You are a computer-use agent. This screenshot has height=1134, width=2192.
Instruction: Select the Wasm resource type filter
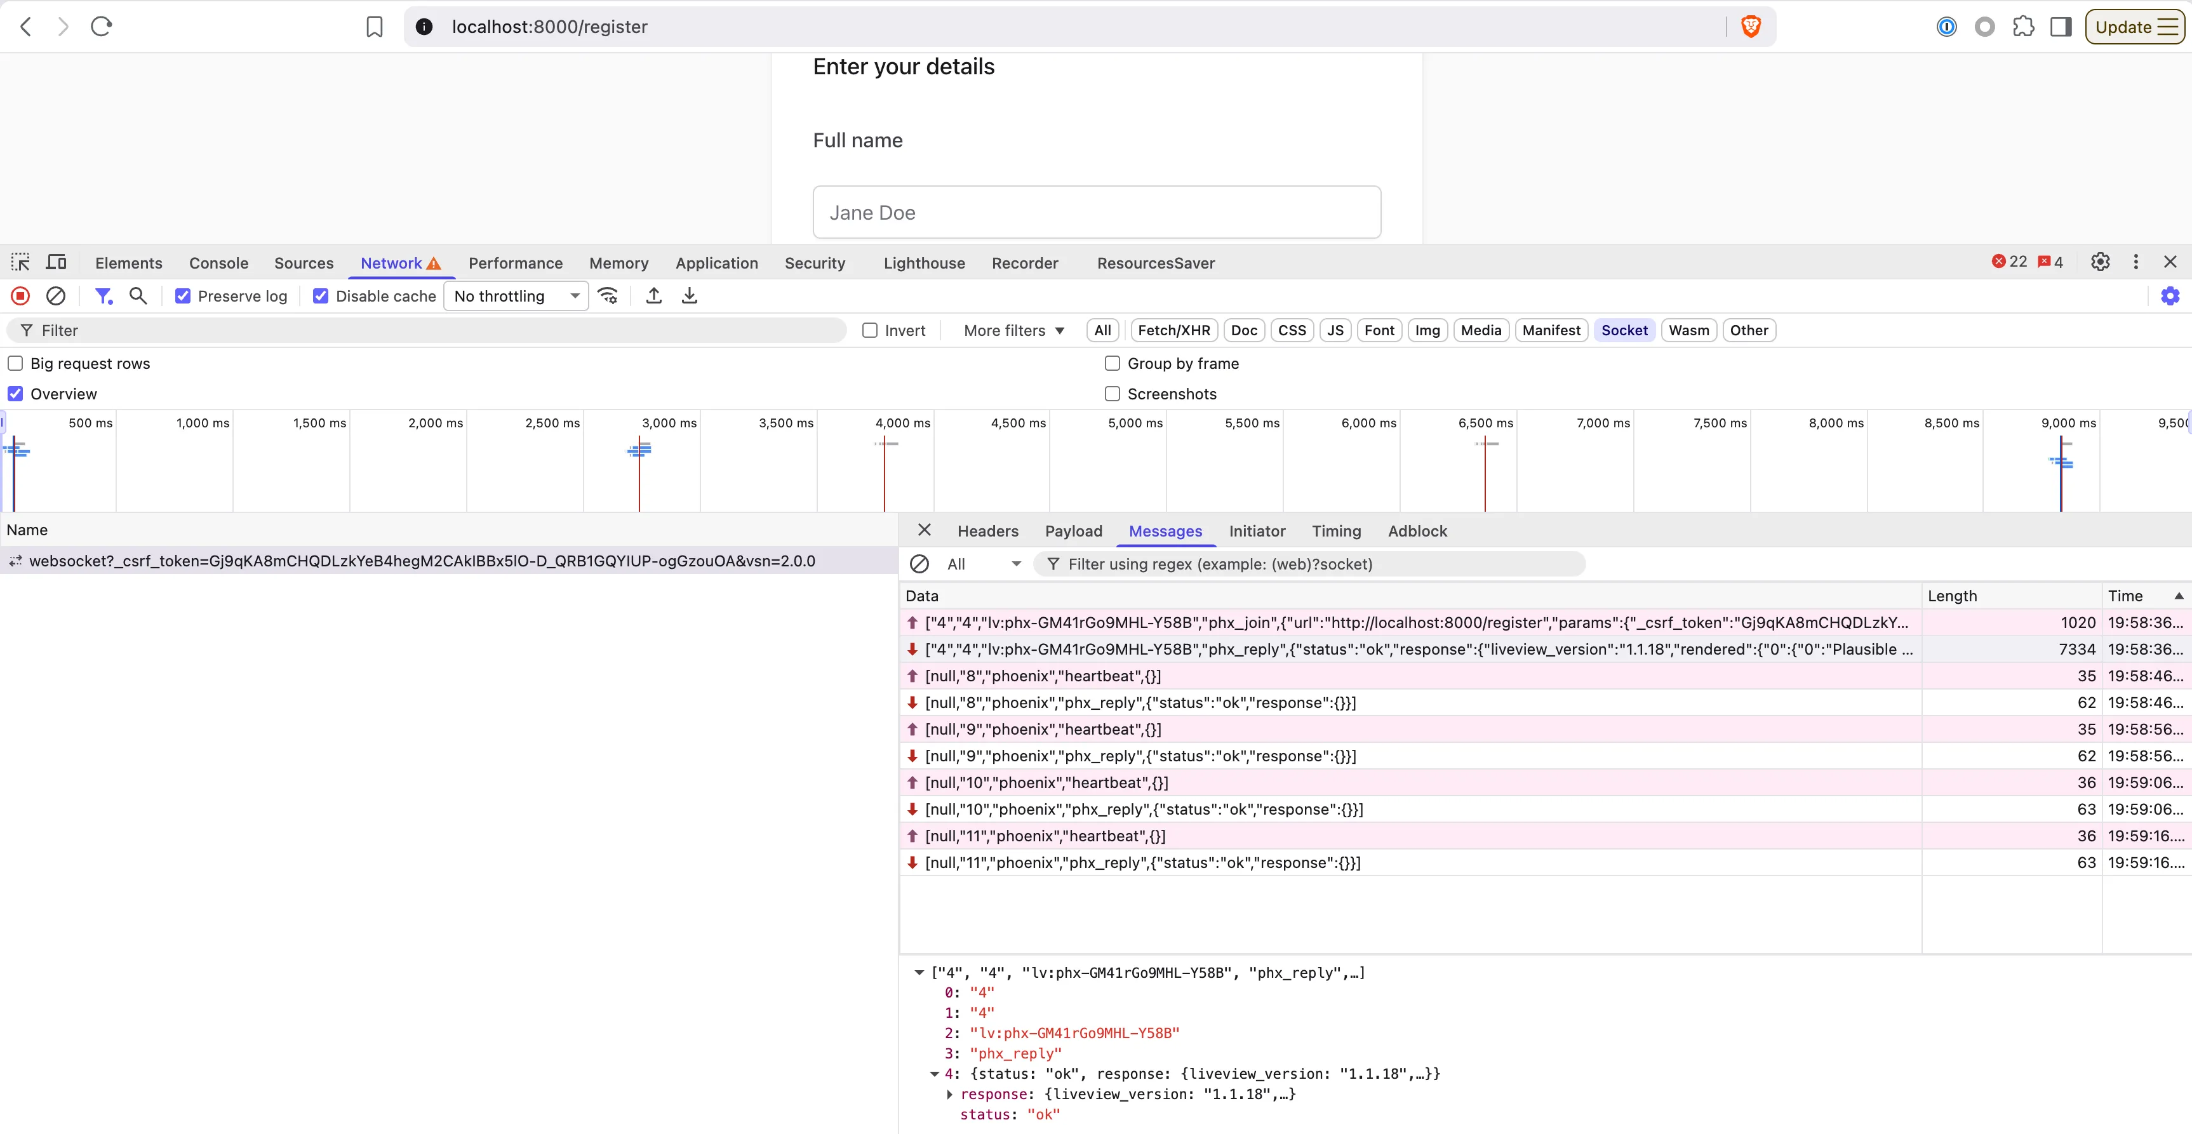(1688, 330)
